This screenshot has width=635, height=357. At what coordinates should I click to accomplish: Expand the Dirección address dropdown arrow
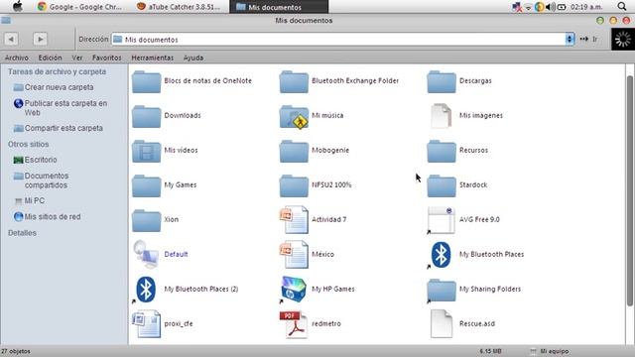coord(570,40)
